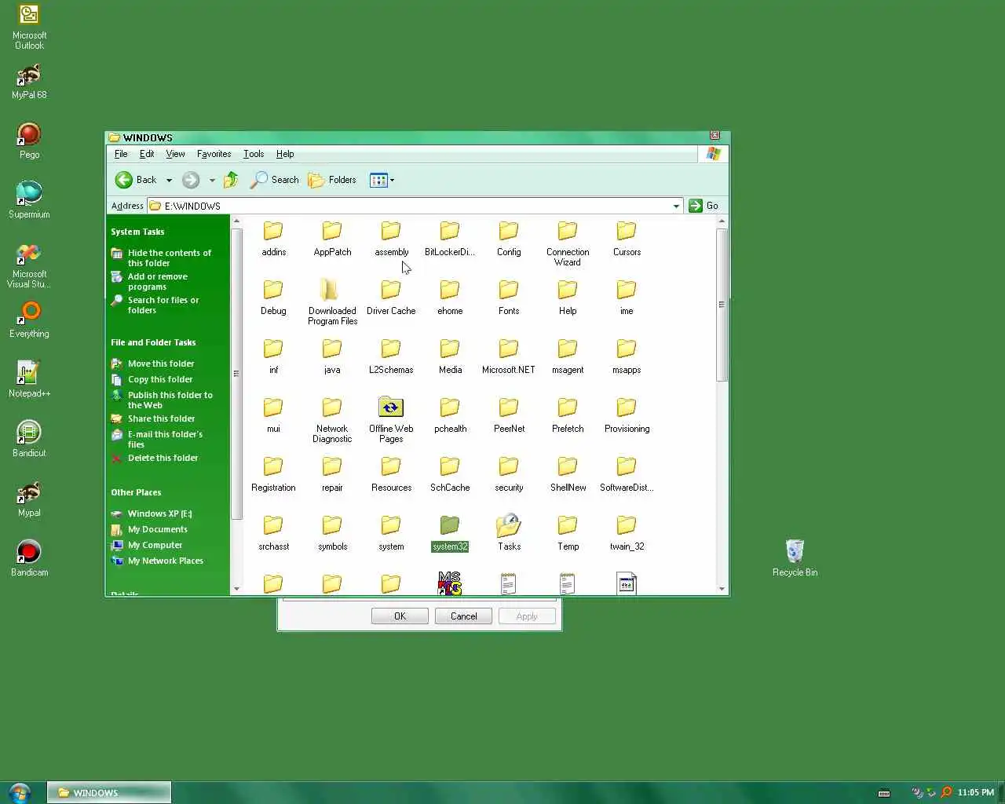This screenshot has height=804, width=1005.
Task: Click Hide the contents of this folder
Action: (x=169, y=258)
